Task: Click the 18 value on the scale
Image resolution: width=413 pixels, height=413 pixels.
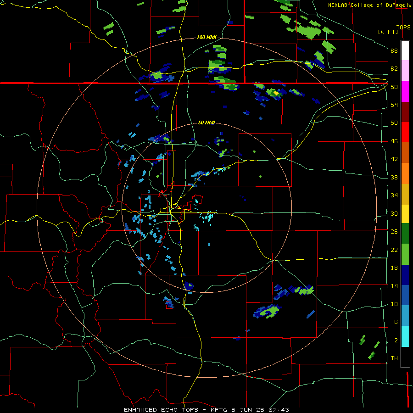Action: (394, 268)
